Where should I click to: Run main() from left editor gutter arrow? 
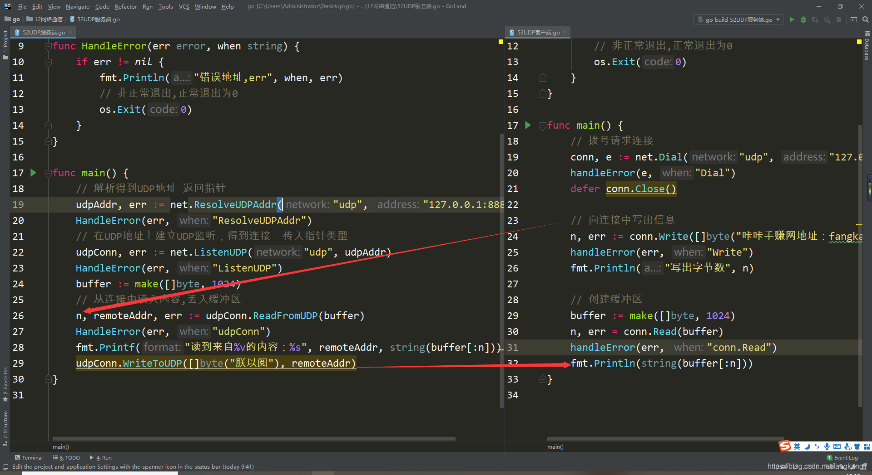click(x=33, y=173)
